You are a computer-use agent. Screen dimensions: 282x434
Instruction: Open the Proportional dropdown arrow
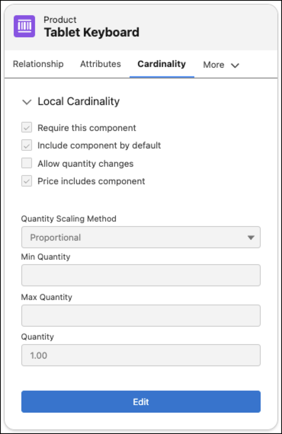pos(251,238)
